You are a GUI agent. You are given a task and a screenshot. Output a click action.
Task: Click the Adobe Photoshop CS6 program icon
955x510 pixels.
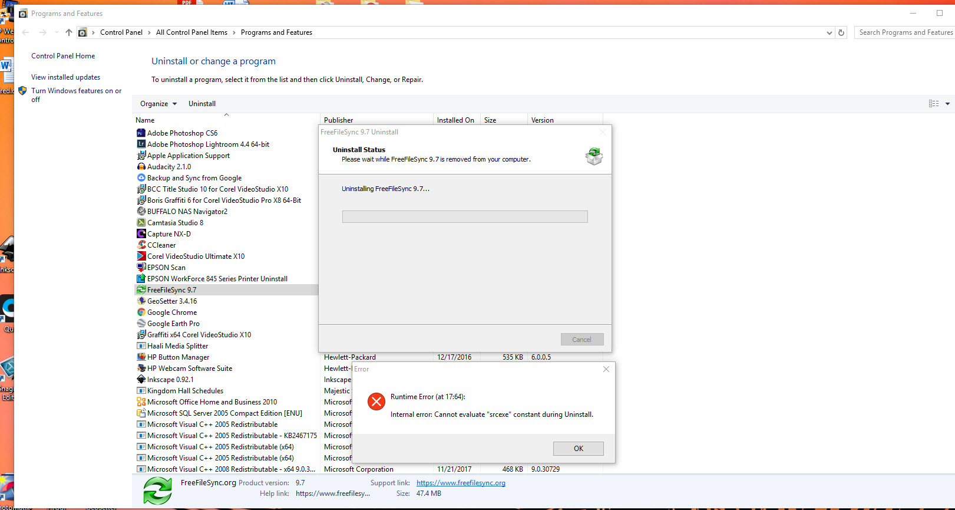[141, 133]
